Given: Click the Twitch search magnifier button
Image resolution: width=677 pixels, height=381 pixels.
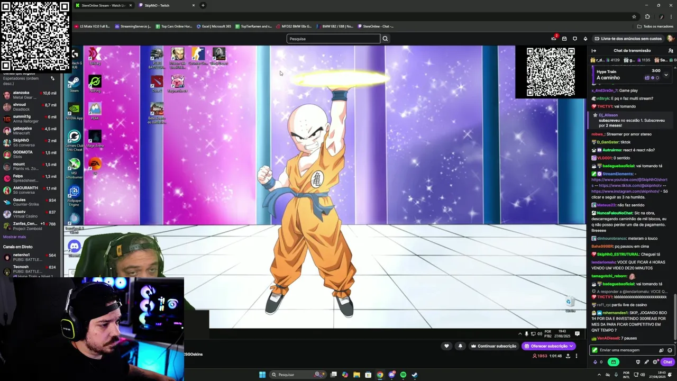Looking at the screenshot, I should pyautogui.click(x=385, y=39).
